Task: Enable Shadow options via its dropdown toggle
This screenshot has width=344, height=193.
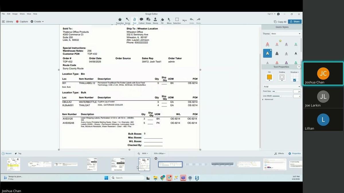Action: (x=298, y=72)
